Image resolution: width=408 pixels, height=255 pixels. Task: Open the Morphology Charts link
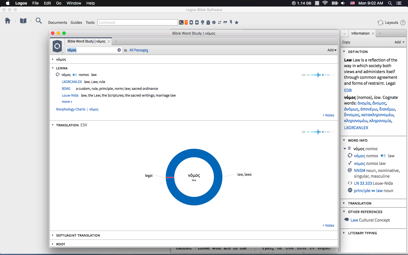point(71,109)
